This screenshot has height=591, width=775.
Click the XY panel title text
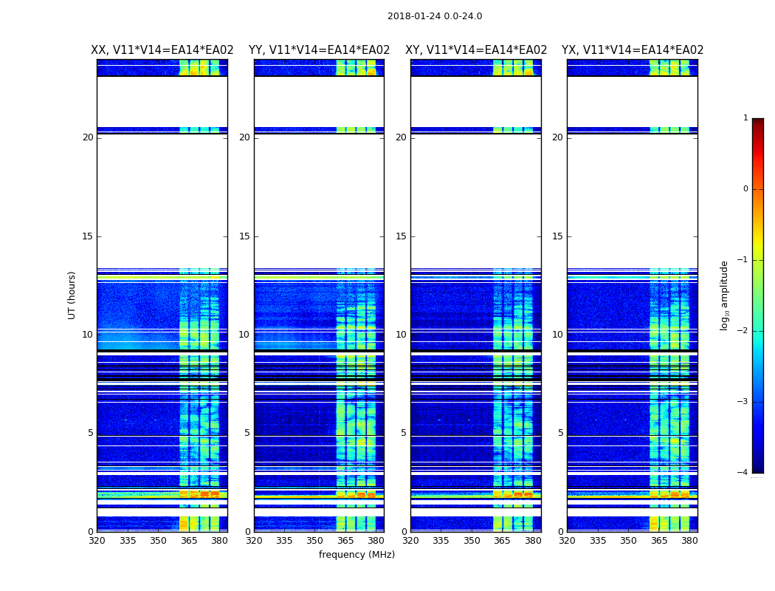point(476,50)
